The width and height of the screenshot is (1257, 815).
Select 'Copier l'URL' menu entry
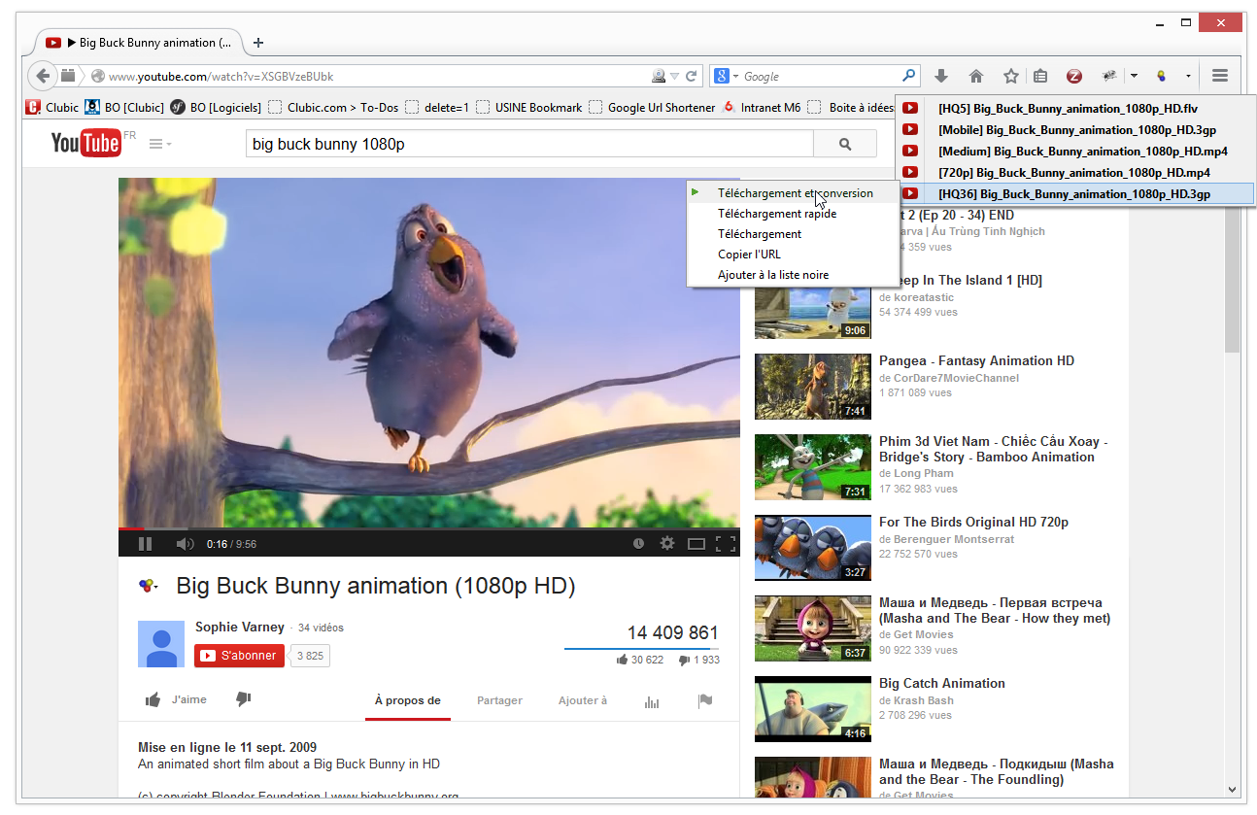(x=749, y=255)
